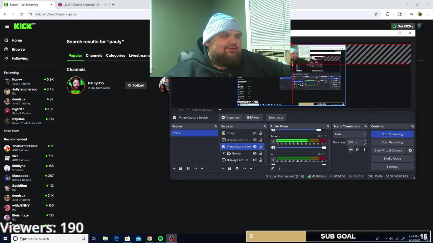Open Mic/Aux channel three-dot options
The image size is (433, 243).
coord(273,142)
